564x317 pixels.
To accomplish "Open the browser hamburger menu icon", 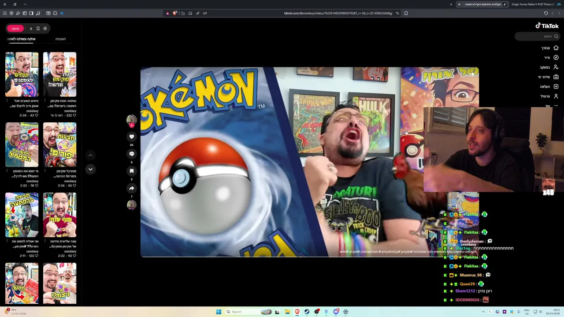I will (x=5, y=13).
